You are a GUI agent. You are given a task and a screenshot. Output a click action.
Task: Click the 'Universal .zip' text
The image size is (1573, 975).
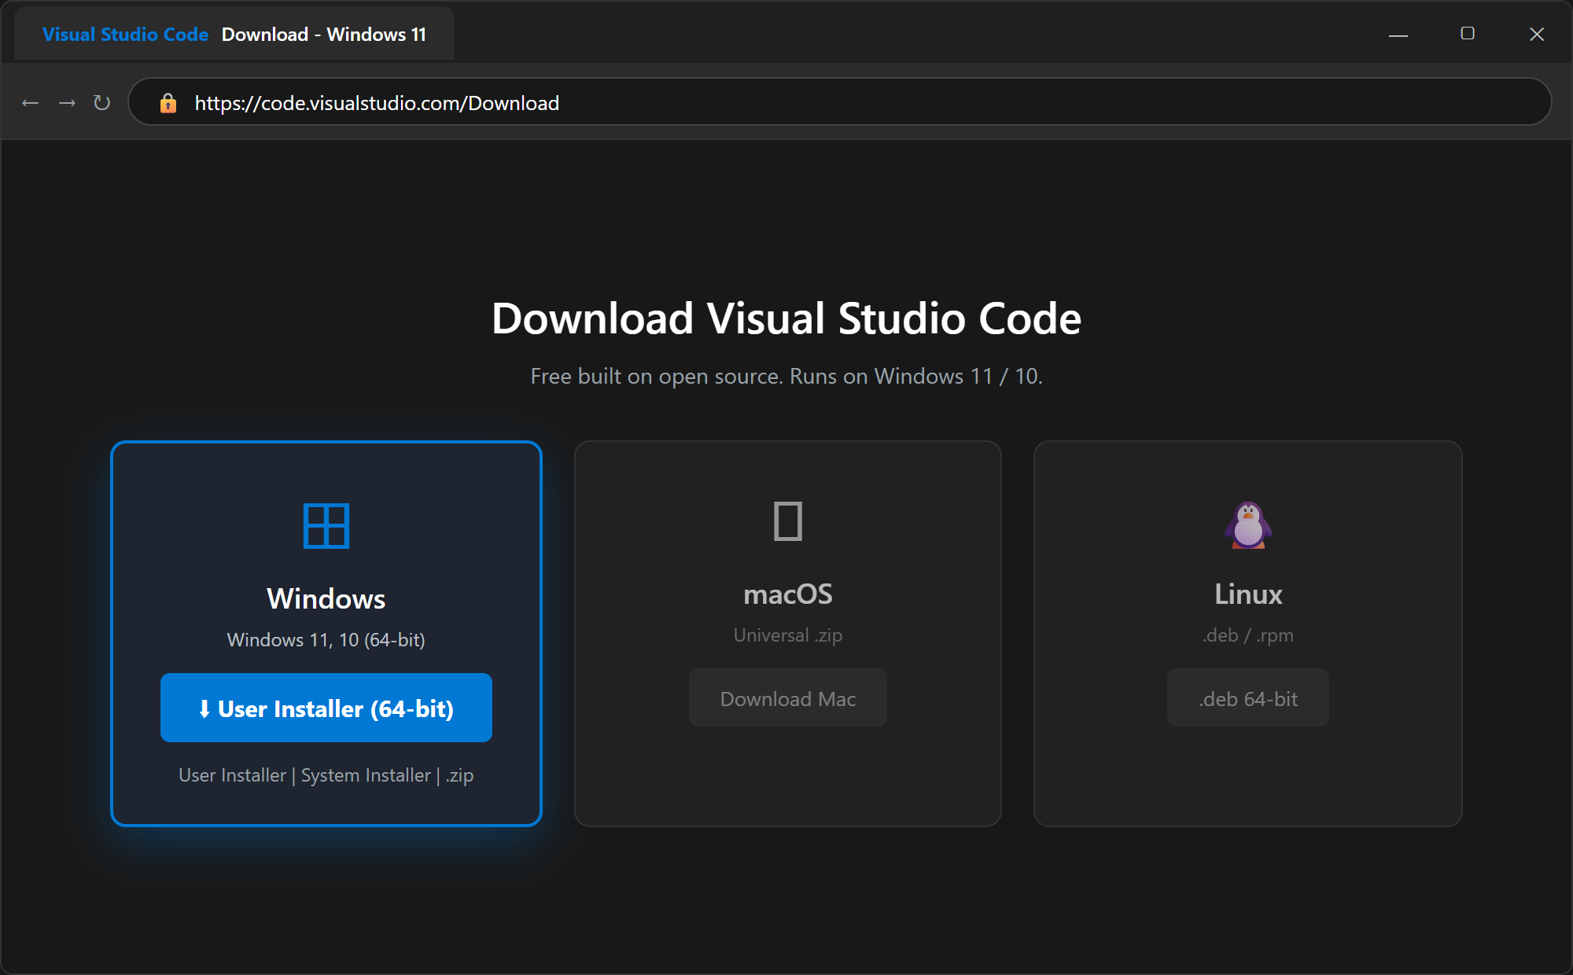point(788,635)
